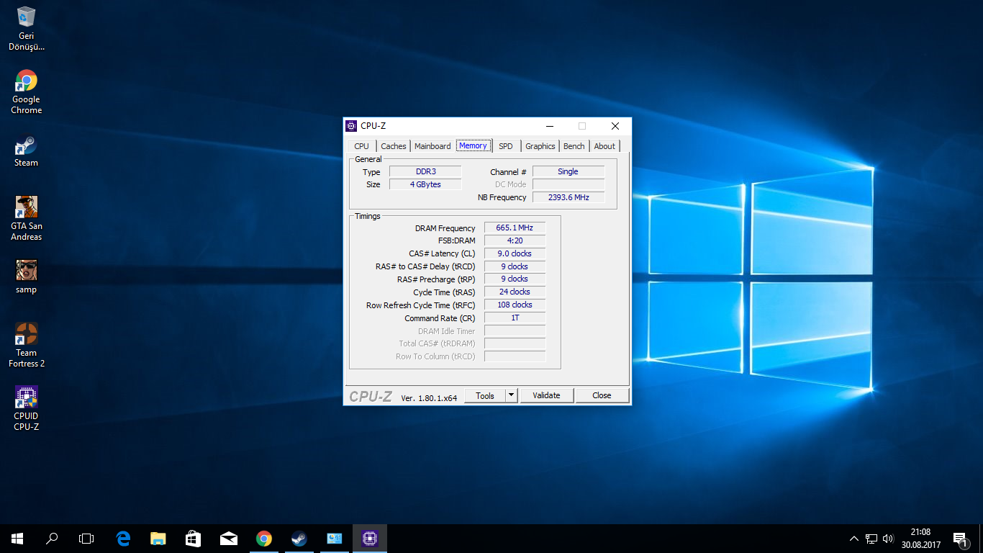
Task: Click the "DRAM Frequency" label
Action: [445, 228]
